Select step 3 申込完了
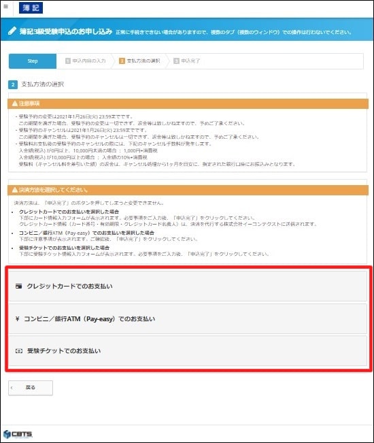The image size is (374, 443). coord(186,61)
